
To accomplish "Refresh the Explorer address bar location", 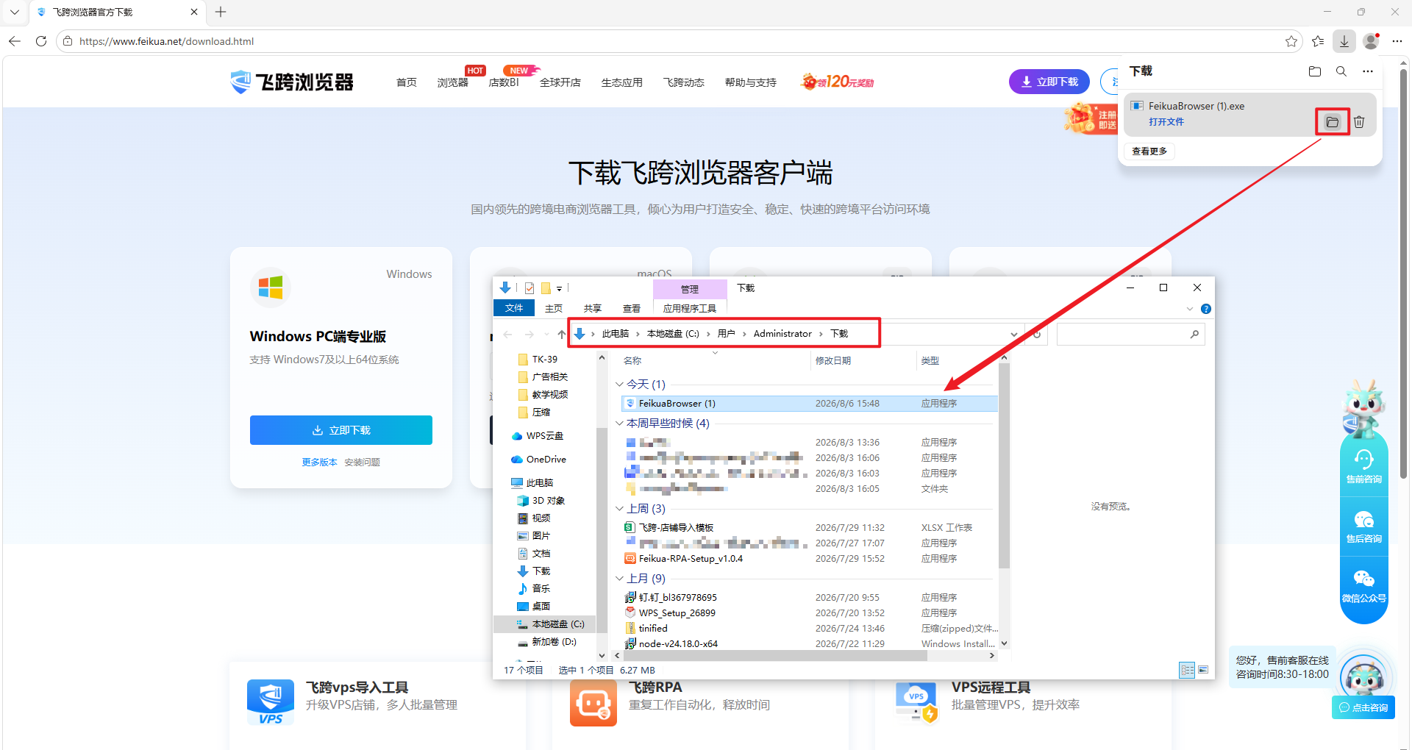I will (x=1037, y=335).
